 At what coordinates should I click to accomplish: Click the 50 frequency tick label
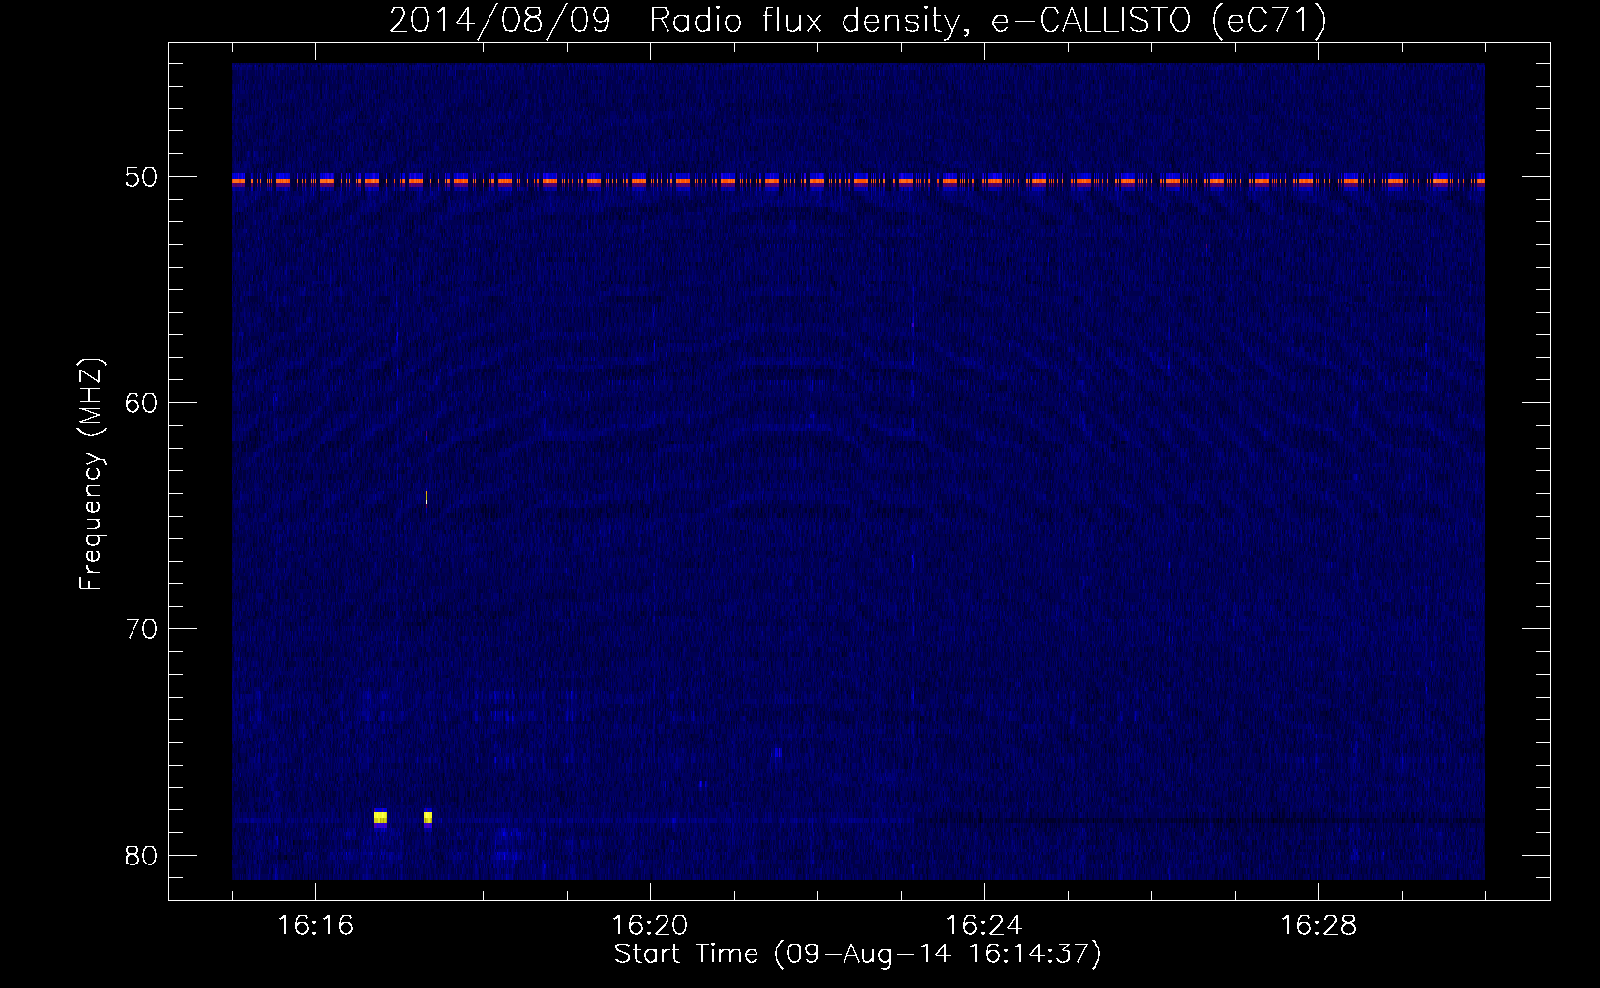[141, 177]
